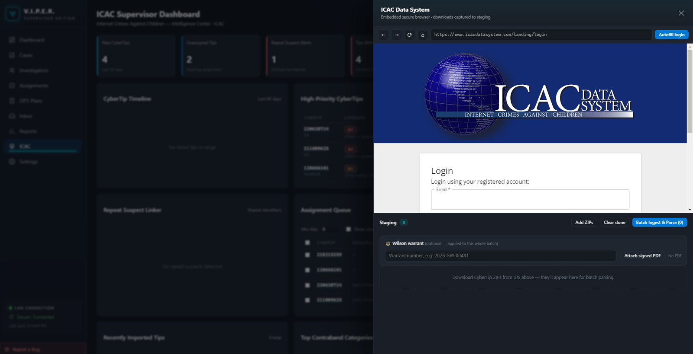693x354 pixels.
Task: Toggle the Assignment Queue header select-all checkbox
Action: tap(308, 242)
